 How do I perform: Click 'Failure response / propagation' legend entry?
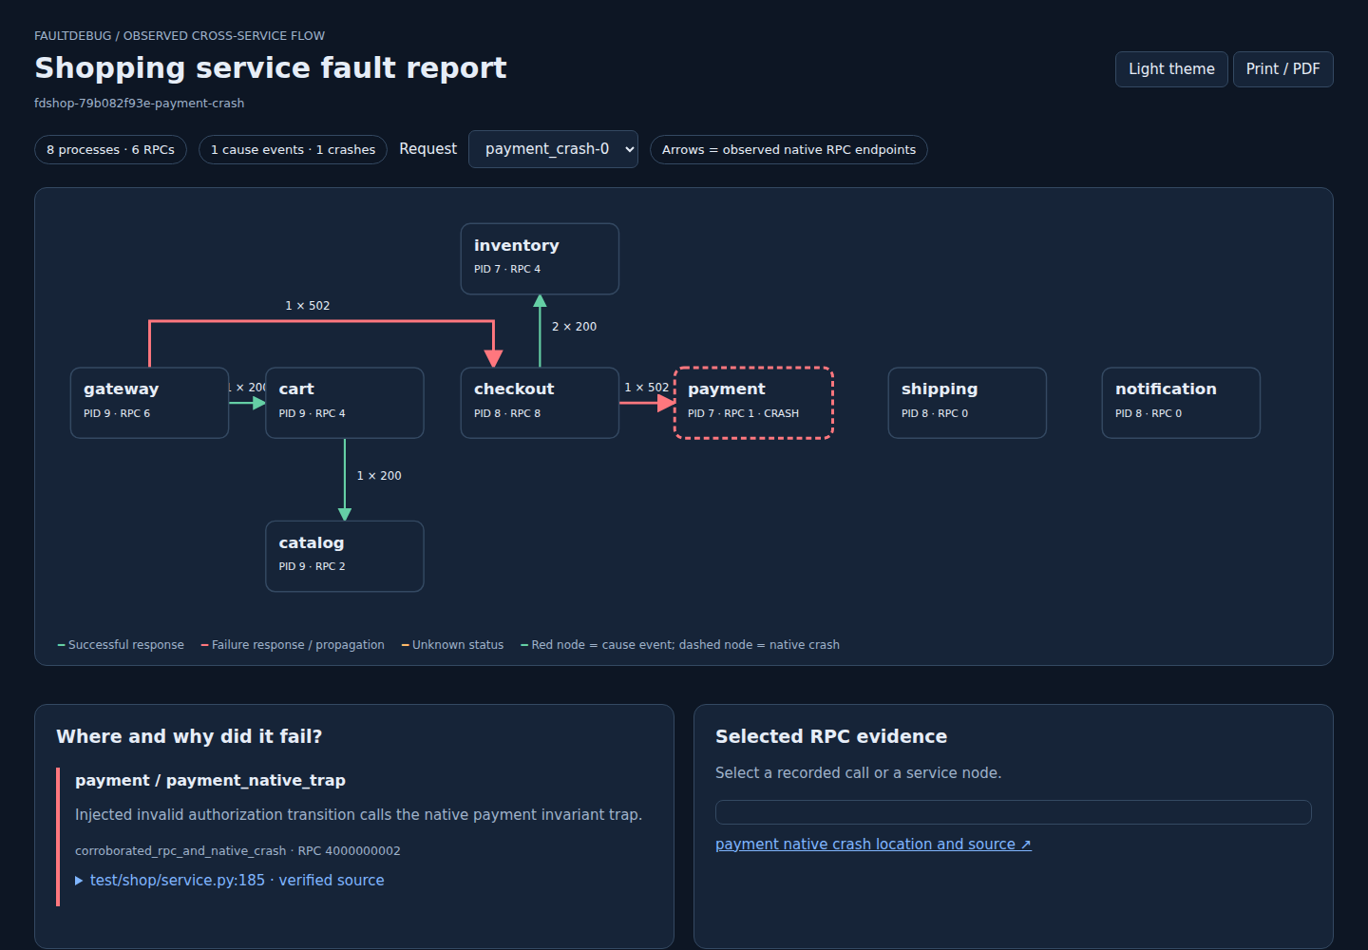(293, 645)
